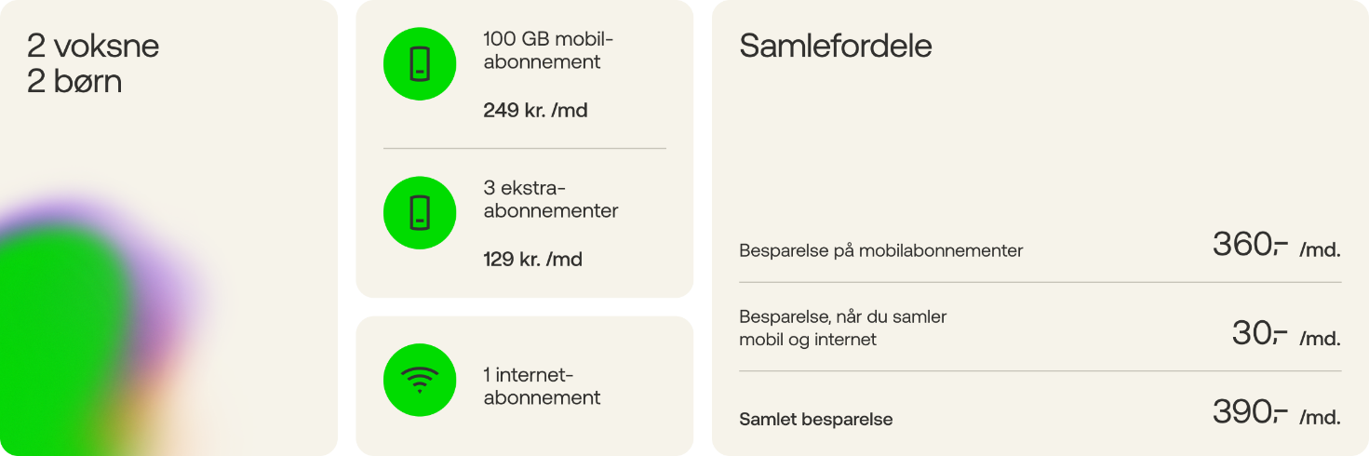Click the divider line between the mobile subscriptions
The width and height of the screenshot is (1369, 456).
coord(525,148)
